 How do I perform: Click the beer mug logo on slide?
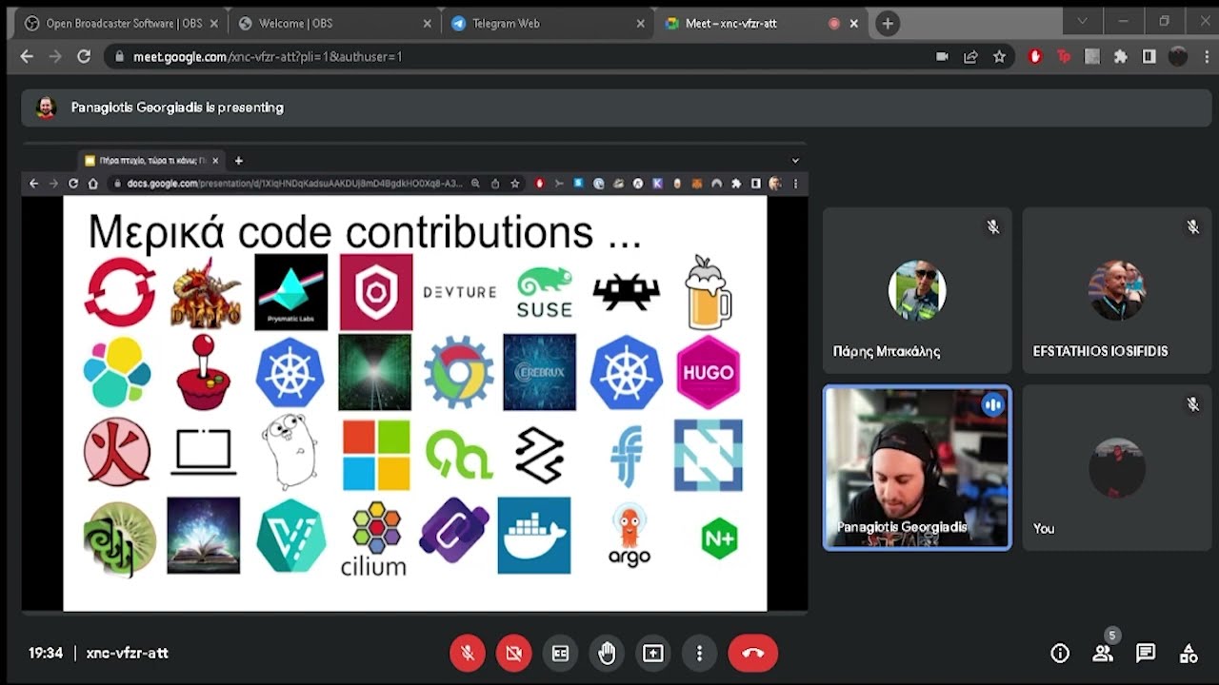(709, 291)
